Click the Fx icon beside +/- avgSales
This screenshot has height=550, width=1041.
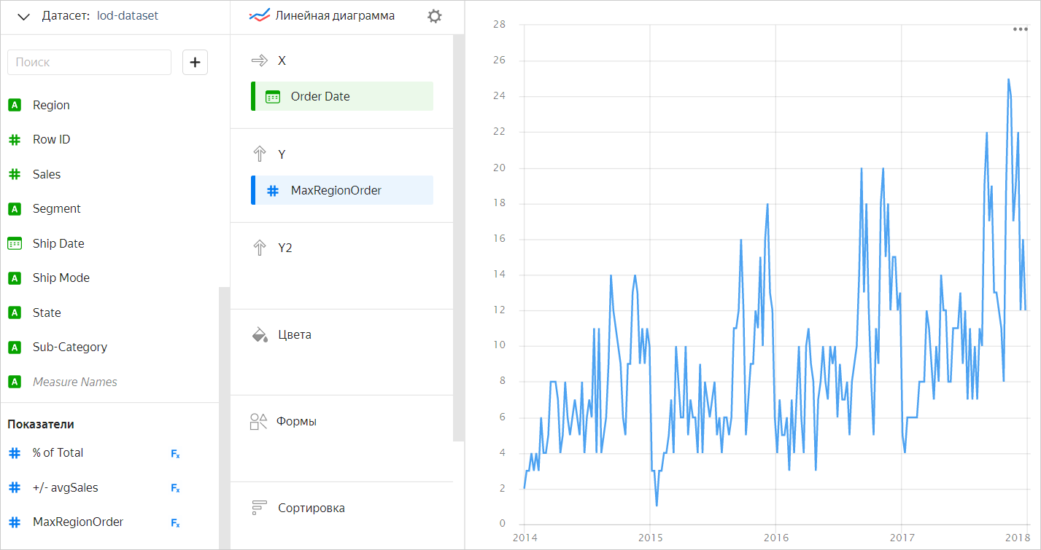(175, 488)
